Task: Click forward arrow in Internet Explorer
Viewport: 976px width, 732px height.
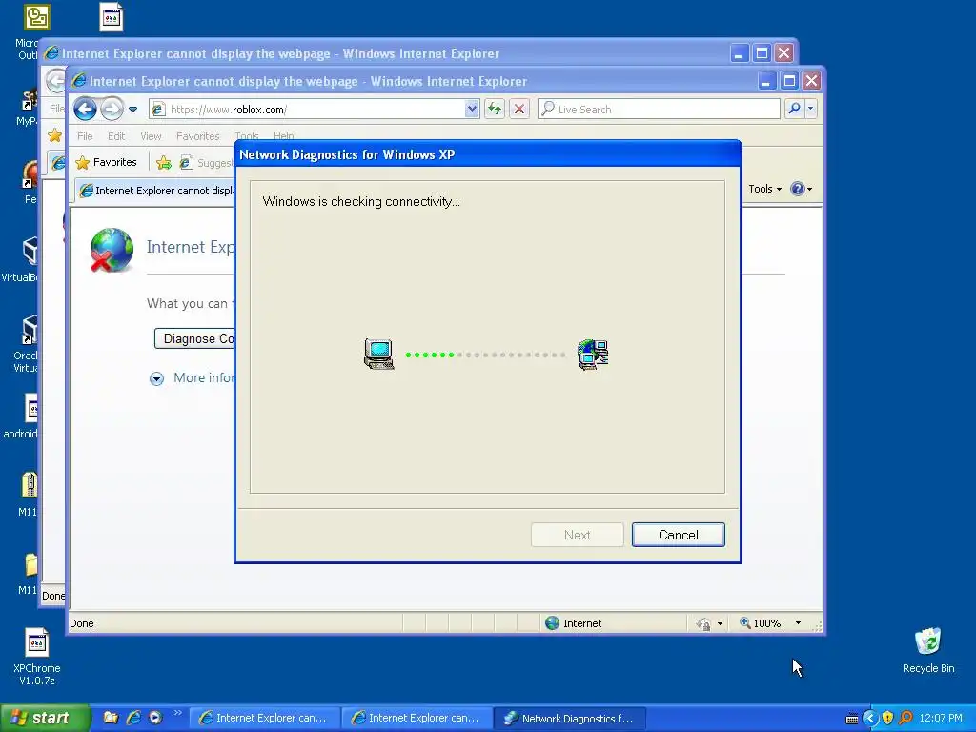Action: (112, 109)
